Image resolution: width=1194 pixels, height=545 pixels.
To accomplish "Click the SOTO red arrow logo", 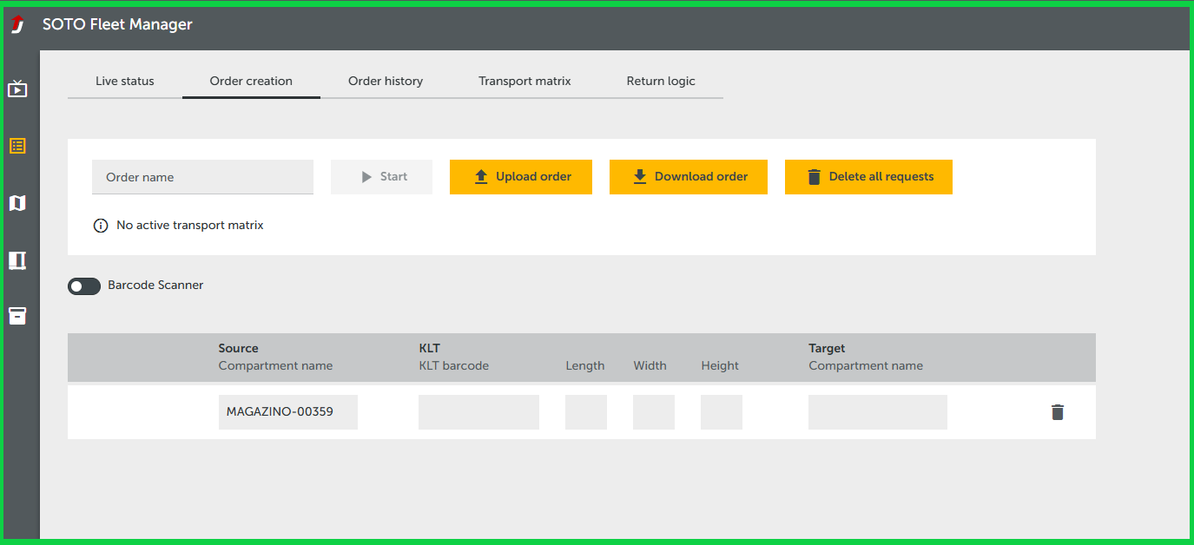I will coord(17,25).
